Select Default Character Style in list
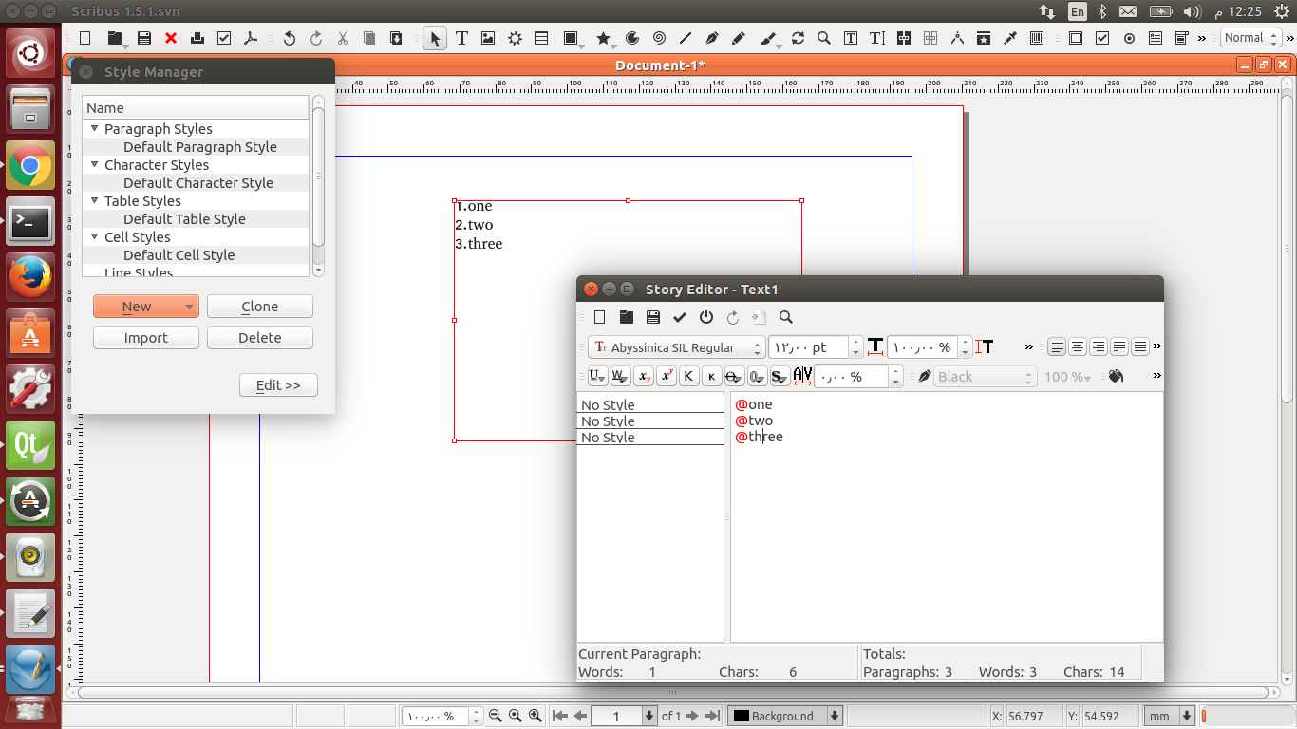This screenshot has height=729, width=1297. click(x=197, y=183)
